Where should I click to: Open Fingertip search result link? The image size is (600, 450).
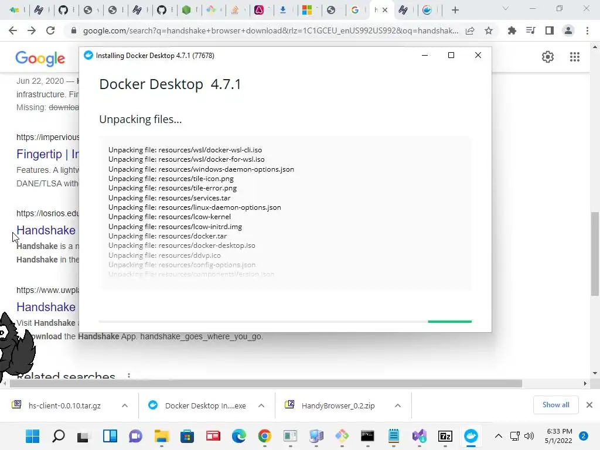click(47, 154)
